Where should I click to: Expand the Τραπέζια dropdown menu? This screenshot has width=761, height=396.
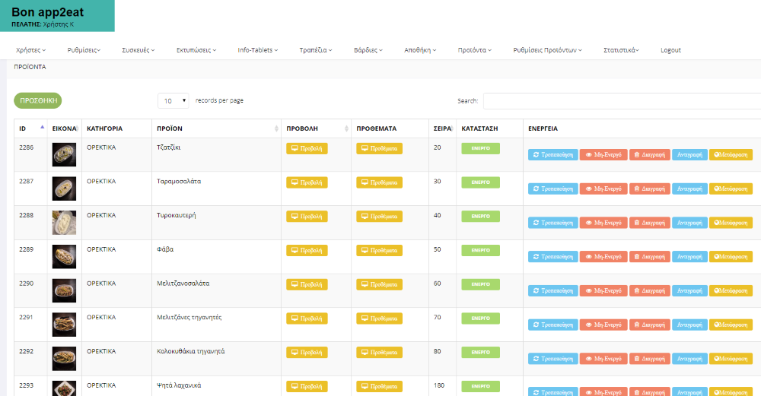click(316, 50)
